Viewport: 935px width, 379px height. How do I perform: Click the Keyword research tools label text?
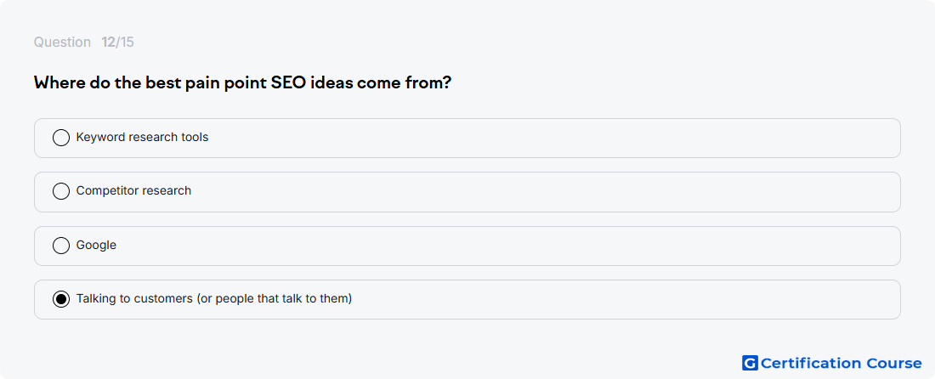tap(142, 137)
